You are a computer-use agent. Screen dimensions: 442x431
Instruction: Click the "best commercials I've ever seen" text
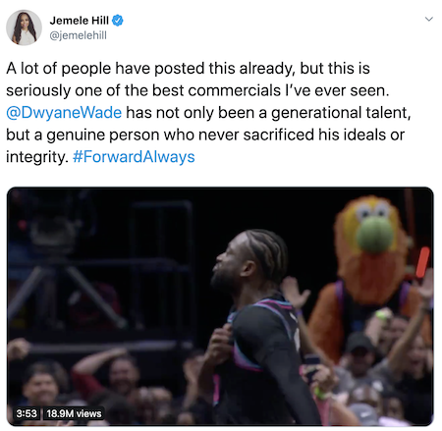271,90
